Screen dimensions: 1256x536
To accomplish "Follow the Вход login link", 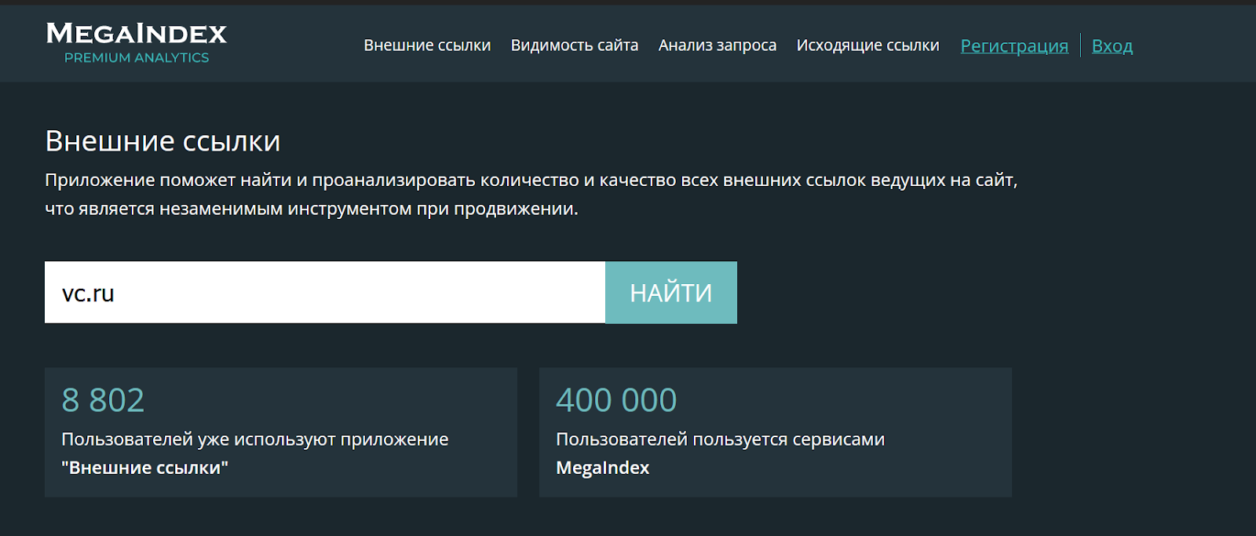I will point(1112,46).
